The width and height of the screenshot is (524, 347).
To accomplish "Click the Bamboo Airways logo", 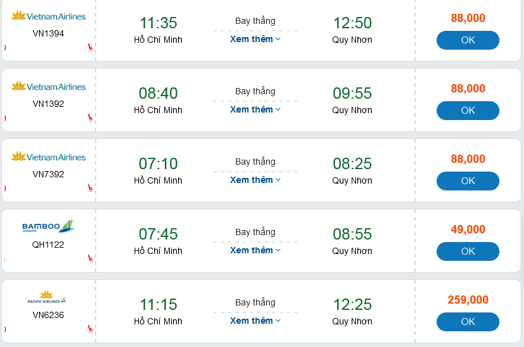I will coord(48,226).
